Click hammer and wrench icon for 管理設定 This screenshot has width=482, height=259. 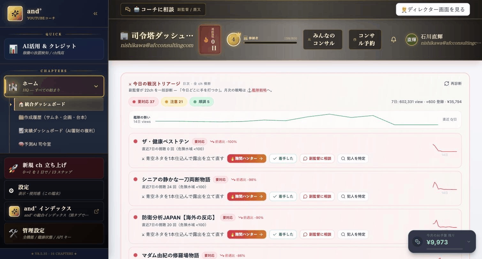tap(13, 233)
